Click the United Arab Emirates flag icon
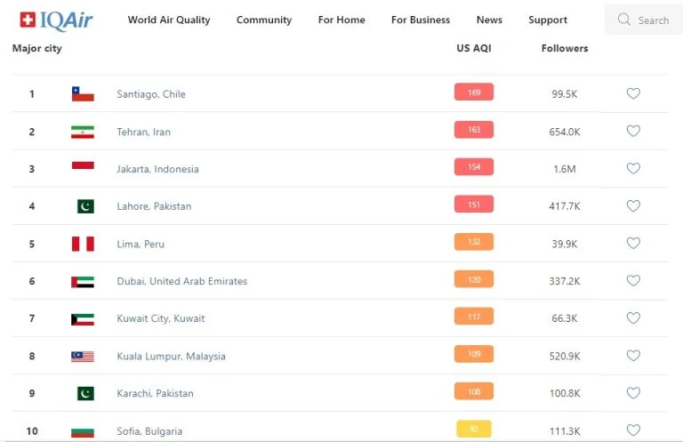Image resolution: width=683 pixels, height=442 pixels. click(x=83, y=282)
